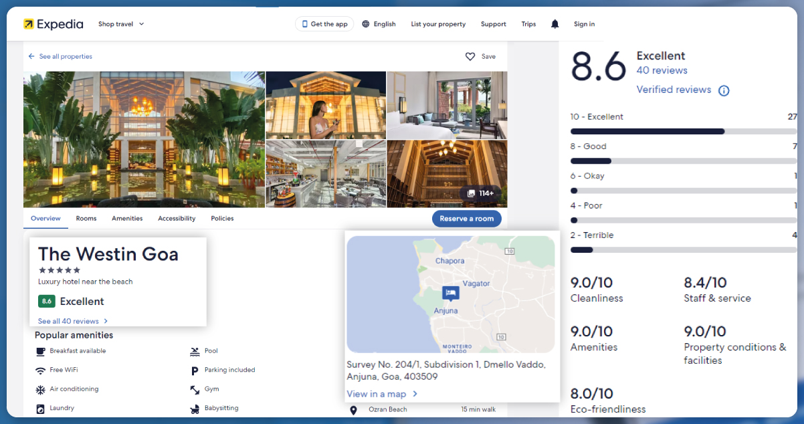Open the Shop travel dropdown
This screenshot has height=424, width=804.
pyautogui.click(x=121, y=24)
